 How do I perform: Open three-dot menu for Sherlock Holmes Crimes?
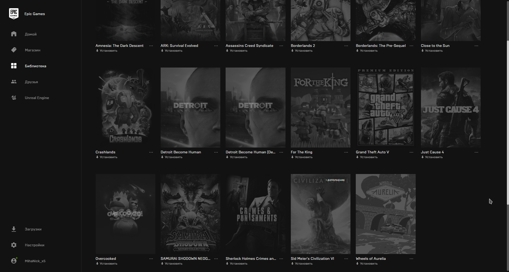tap(281, 259)
